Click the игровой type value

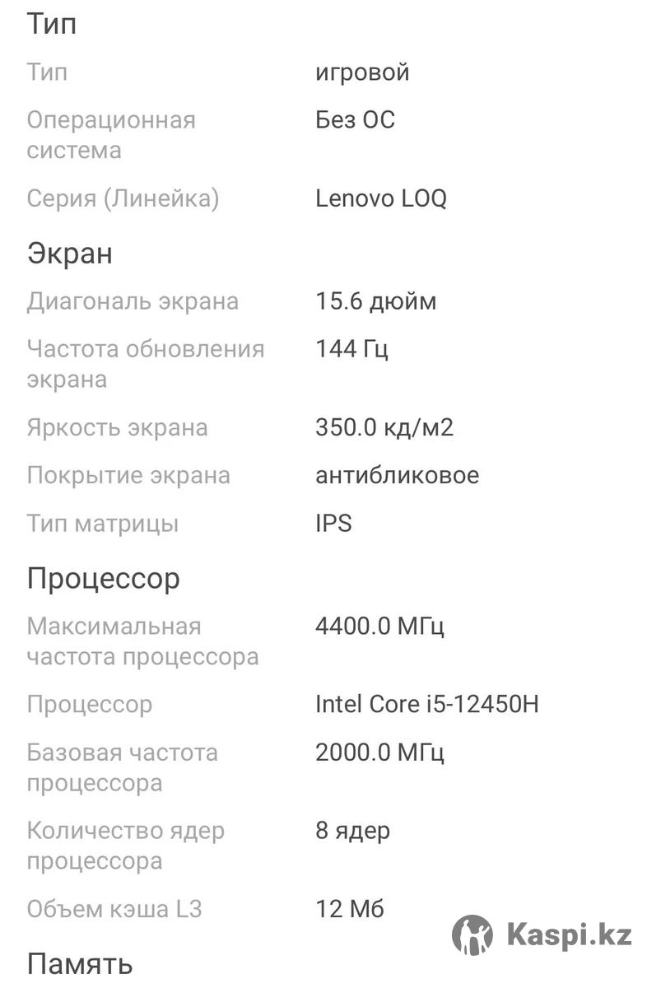coord(362,73)
